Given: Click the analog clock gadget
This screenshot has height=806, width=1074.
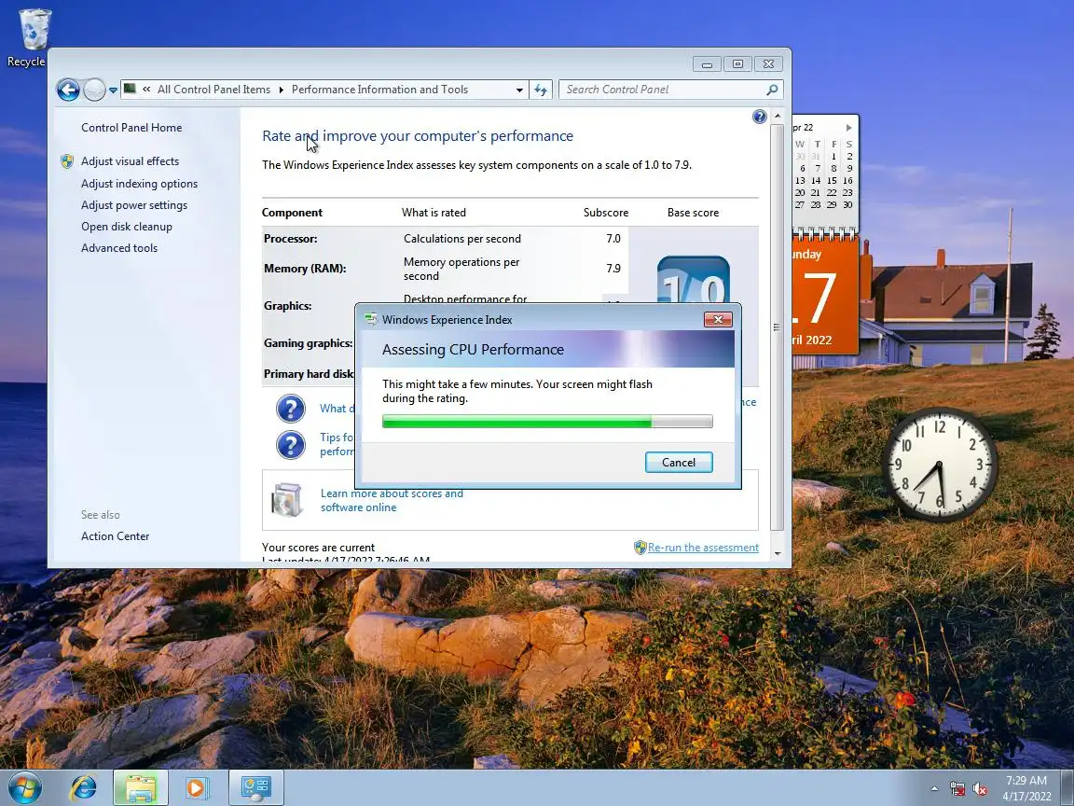Looking at the screenshot, I should 940,465.
